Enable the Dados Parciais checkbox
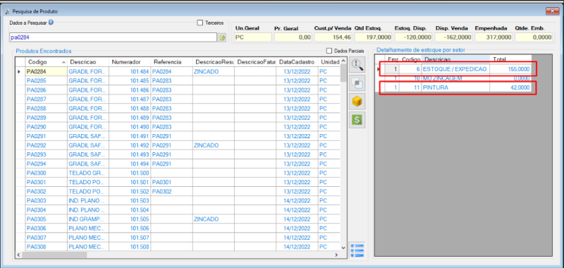The image size is (564, 268). [x=329, y=51]
